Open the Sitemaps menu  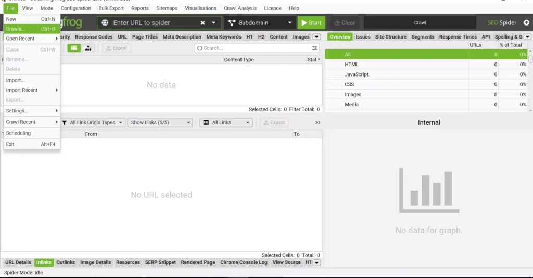click(167, 8)
